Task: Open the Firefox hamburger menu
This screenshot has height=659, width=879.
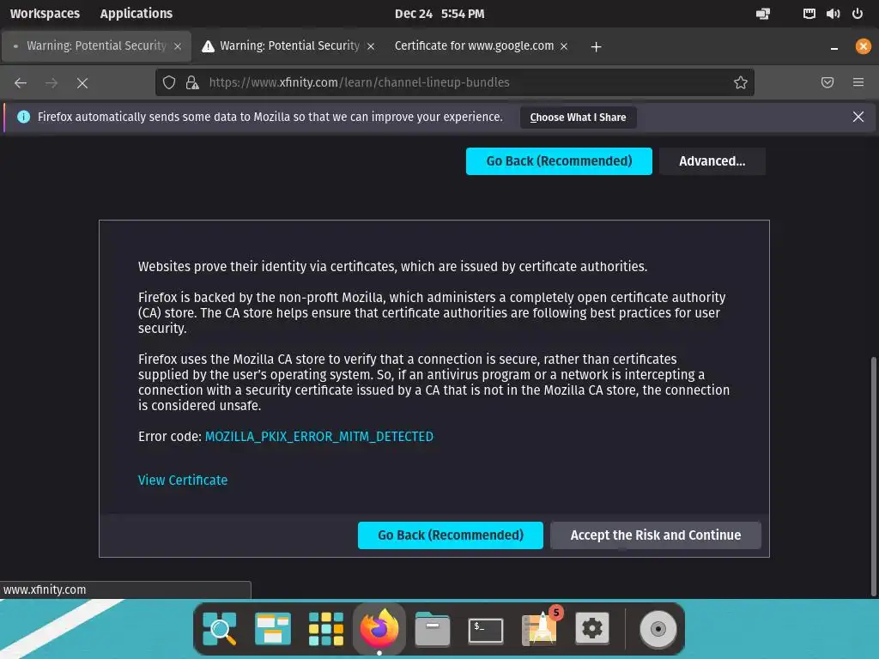Action: (858, 83)
